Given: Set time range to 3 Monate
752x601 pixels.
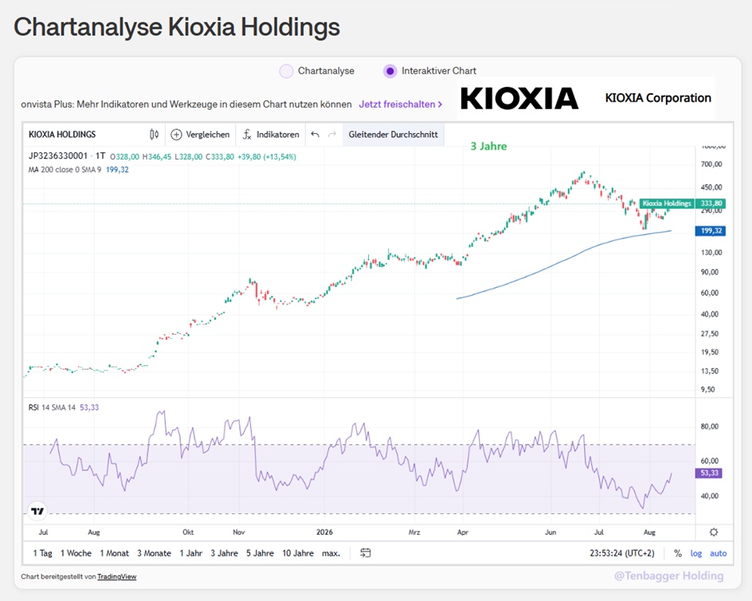Looking at the screenshot, I should coord(154,553).
